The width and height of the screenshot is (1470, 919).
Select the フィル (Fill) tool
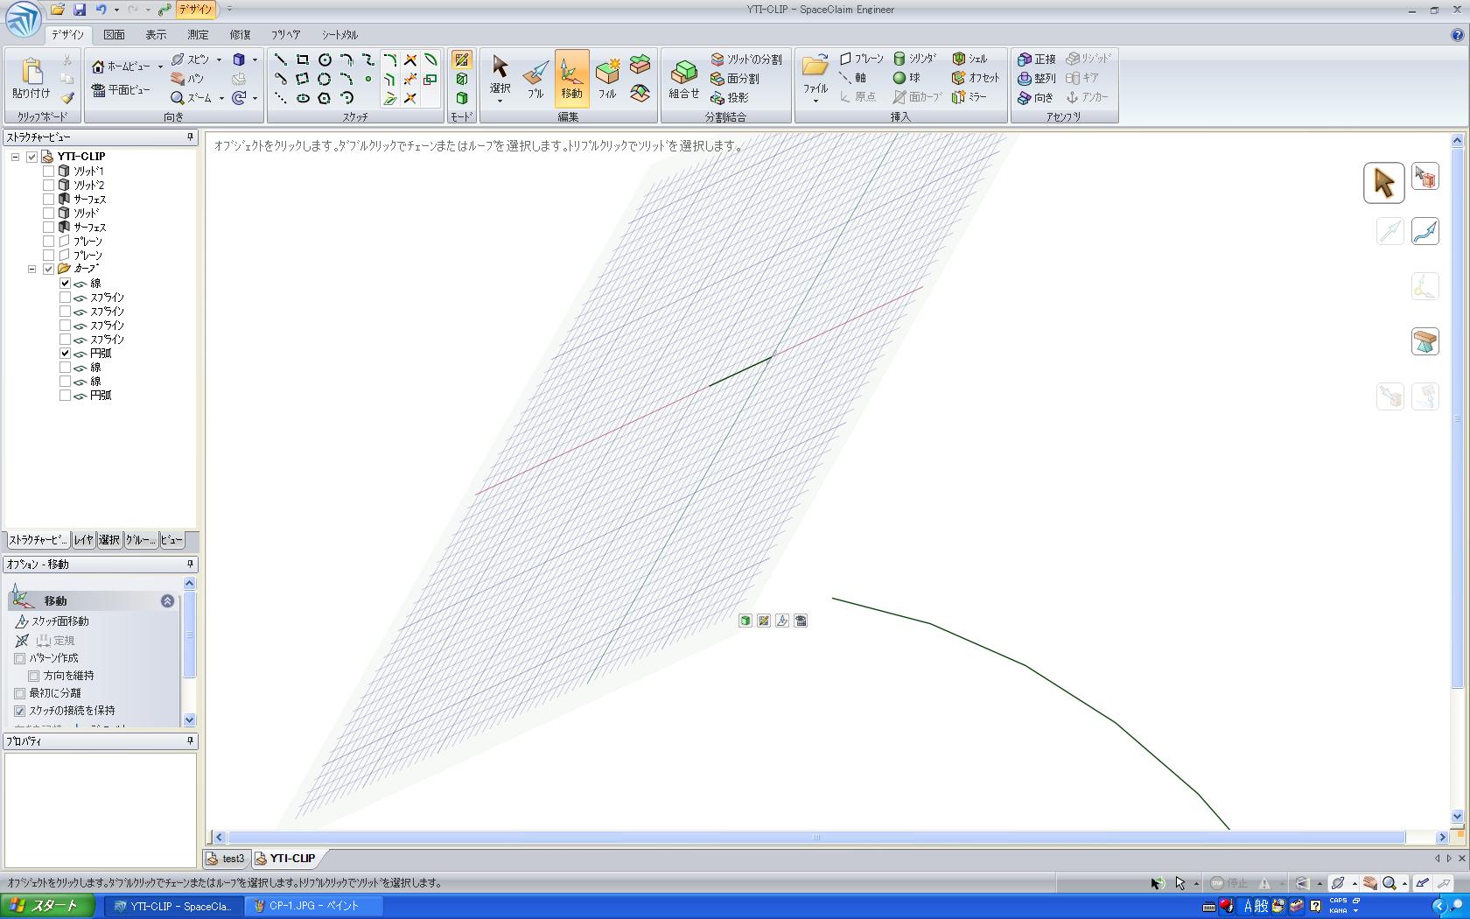click(x=607, y=77)
